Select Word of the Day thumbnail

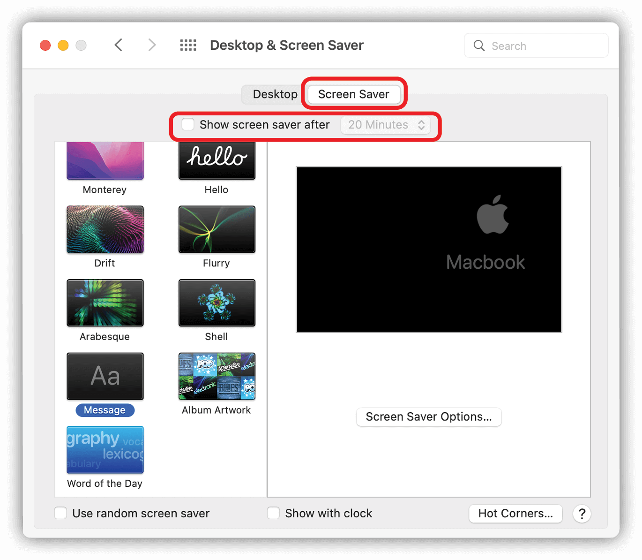click(105, 450)
